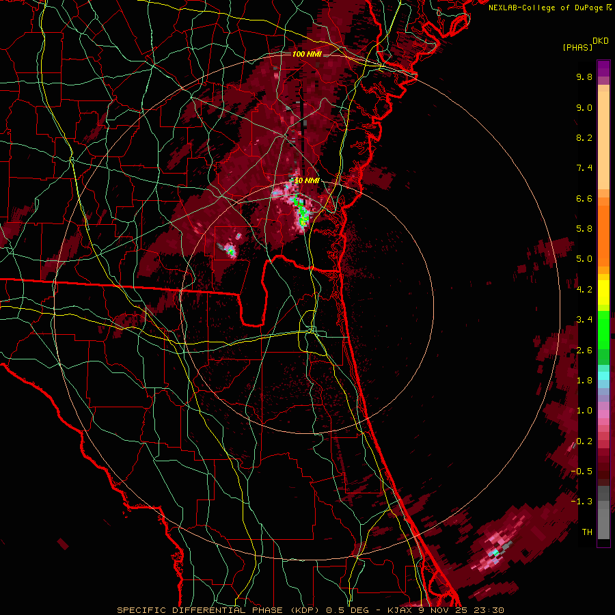Select the 1.8 scale value
The height and width of the screenshot is (615, 615).
pyautogui.click(x=584, y=381)
